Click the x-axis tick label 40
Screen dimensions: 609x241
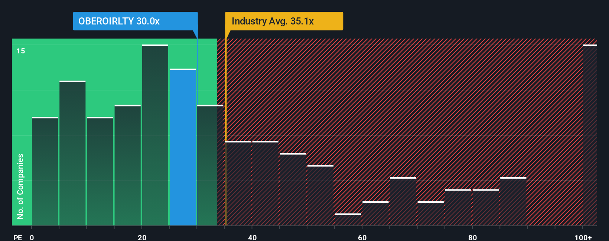[x=252, y=237]
